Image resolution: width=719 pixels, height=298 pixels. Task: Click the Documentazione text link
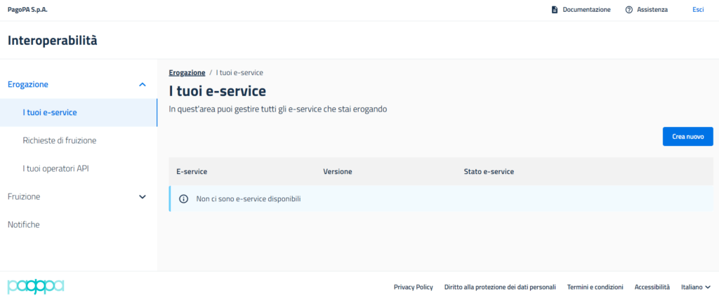tap(586, 10)
